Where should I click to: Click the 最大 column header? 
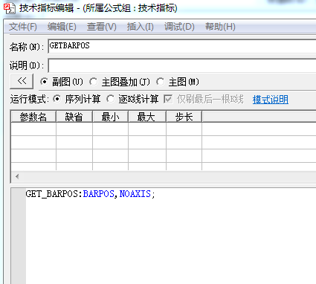[147, 117]
